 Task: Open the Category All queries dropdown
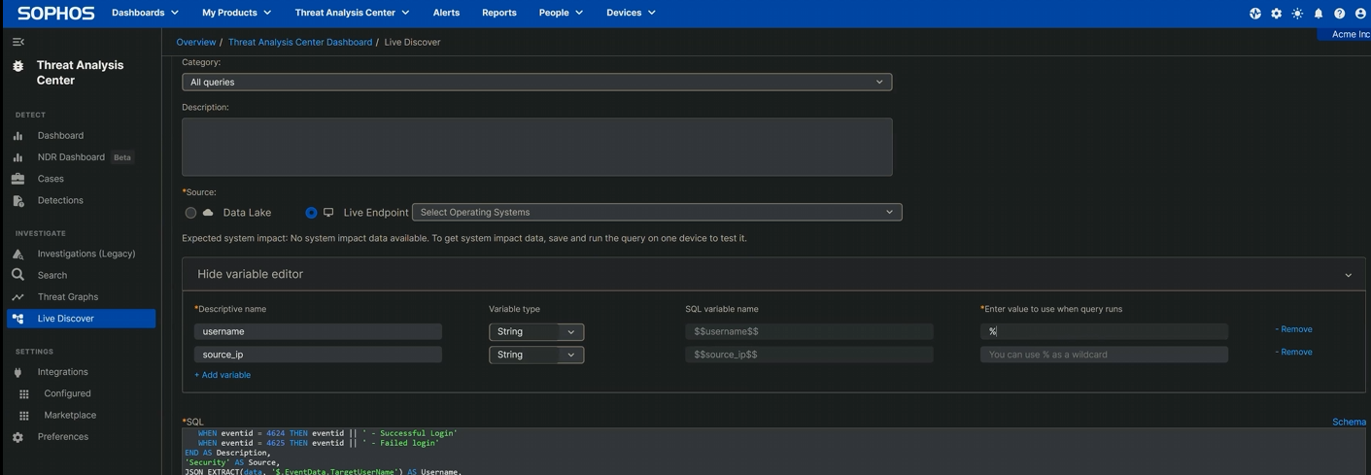coord(537,83)
